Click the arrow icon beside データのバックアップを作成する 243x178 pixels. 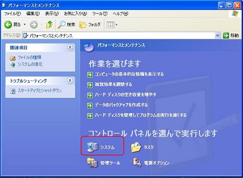90,106
